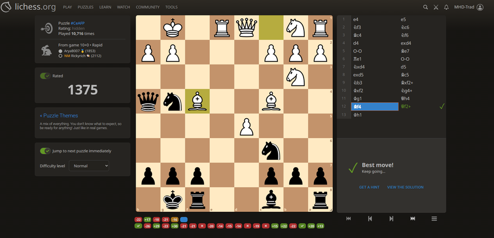Open current blue session puzzle badge

pos(184,219)
